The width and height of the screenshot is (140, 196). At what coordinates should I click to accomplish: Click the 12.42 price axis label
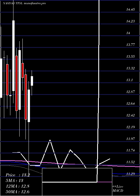click(130, 115)
